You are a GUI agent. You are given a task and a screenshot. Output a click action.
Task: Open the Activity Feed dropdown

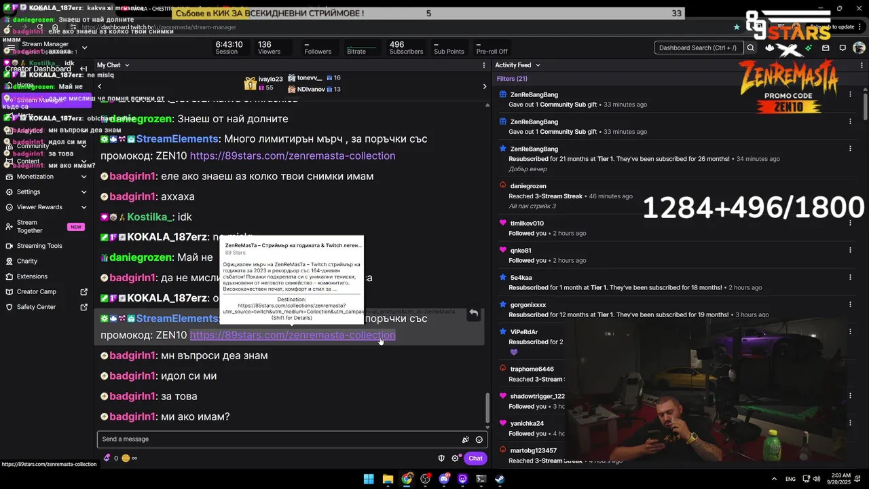point(538,65)
